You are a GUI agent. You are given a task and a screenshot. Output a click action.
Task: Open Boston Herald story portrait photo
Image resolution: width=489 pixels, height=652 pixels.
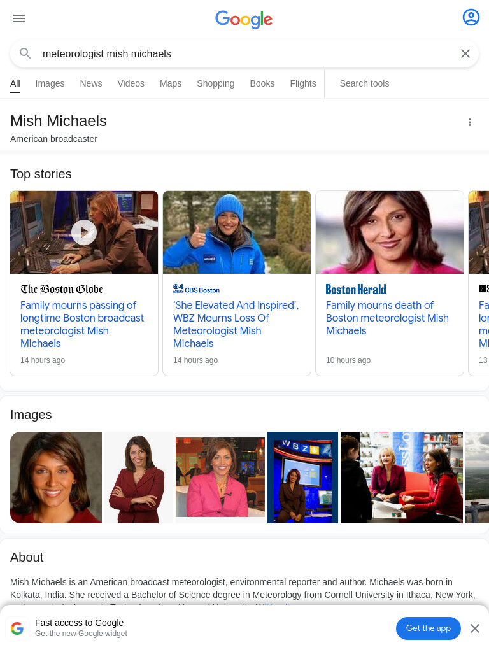point(390,232)
